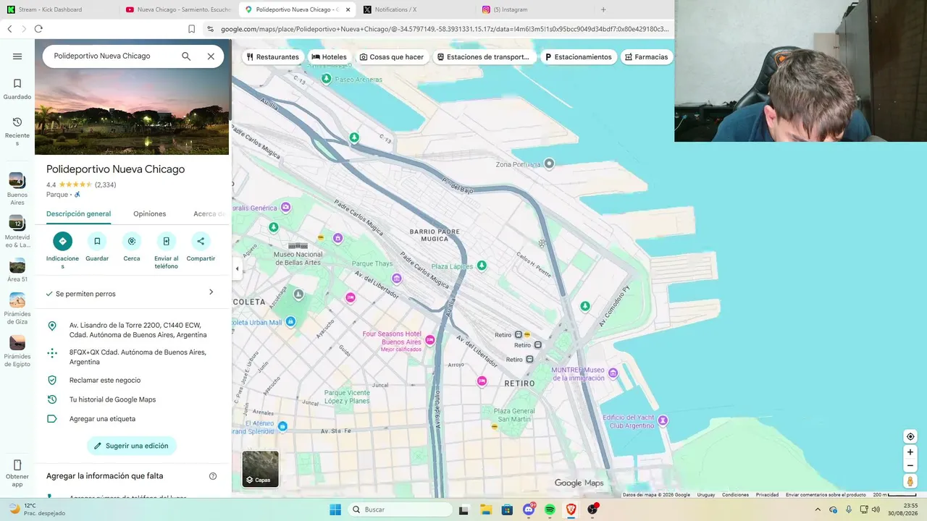Open the Google Maps hamburger menu
The image size is (927, 521).
click(x=17, y=56)
